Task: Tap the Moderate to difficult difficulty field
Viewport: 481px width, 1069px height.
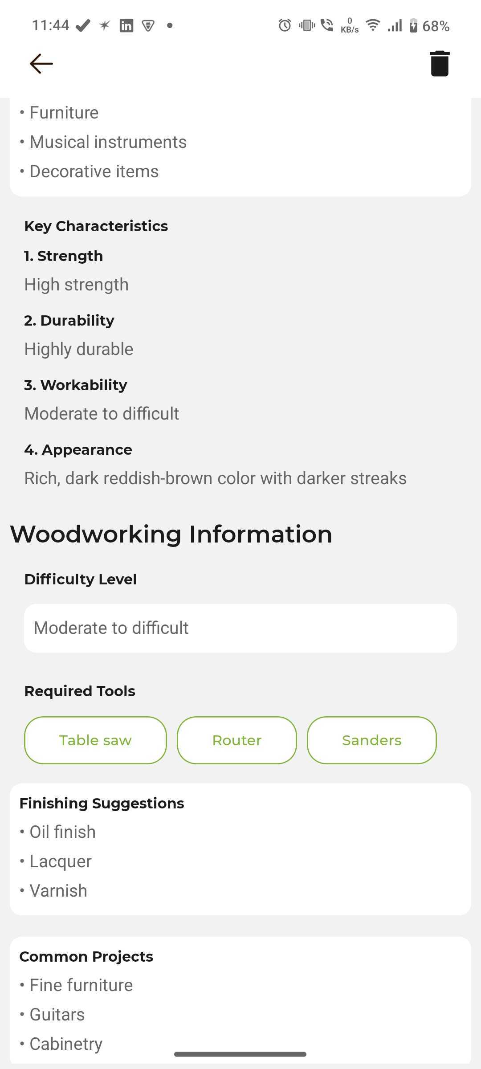Action: click(240, 628)
